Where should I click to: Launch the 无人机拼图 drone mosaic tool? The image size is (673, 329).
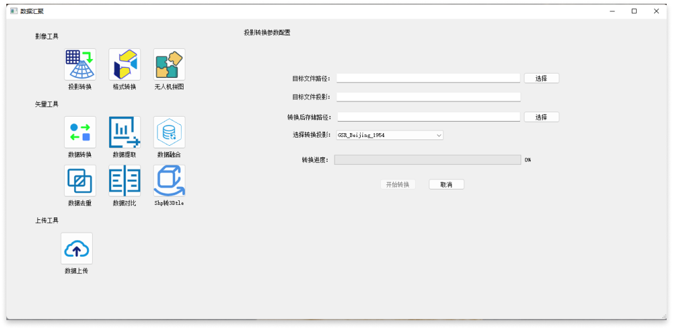tap(170, 65)
